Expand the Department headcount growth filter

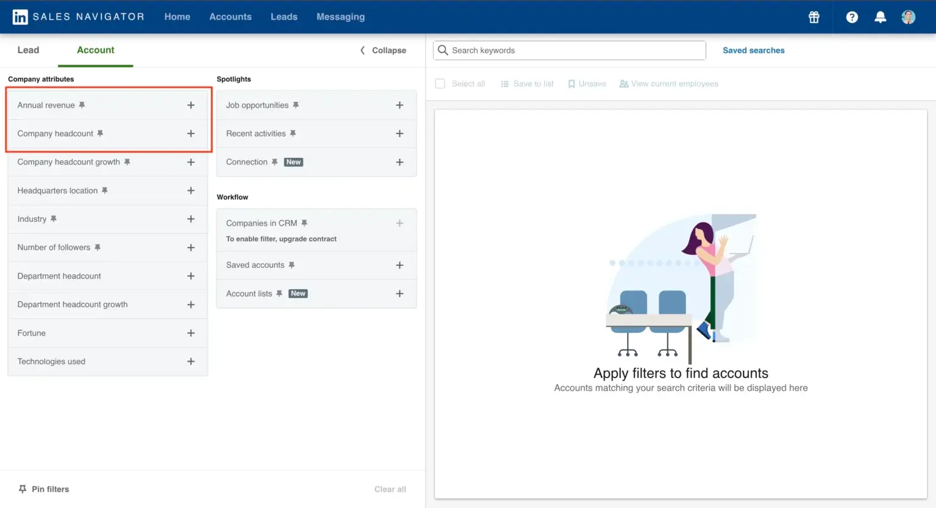(x=191, y=304)
